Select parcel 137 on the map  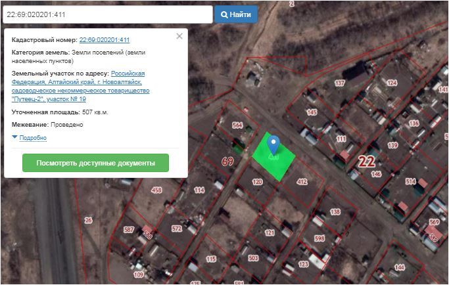click(x=340, y=83)
